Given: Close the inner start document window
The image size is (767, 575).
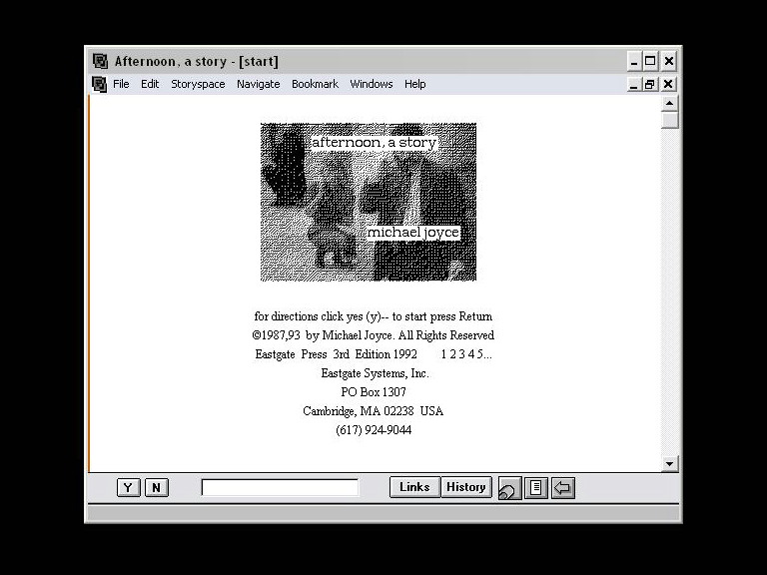Looking at the screenshot, I should (x=668, y=84).
